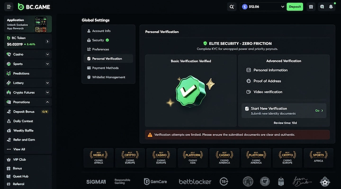The image size is (341, 189).
Task: Click the green verified checkmark badge
Action: click(191, 91)
